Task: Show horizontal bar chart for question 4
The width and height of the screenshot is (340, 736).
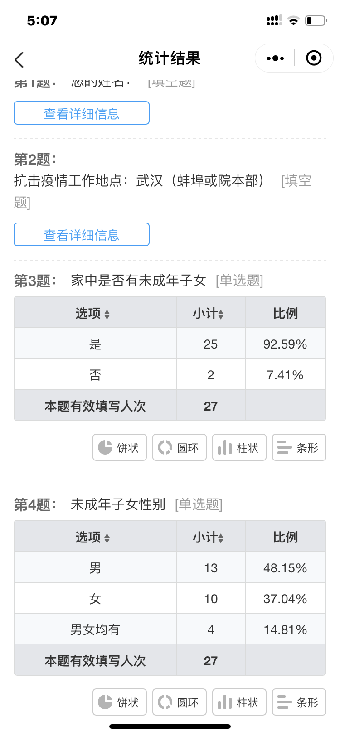Action: click(299, 702)
